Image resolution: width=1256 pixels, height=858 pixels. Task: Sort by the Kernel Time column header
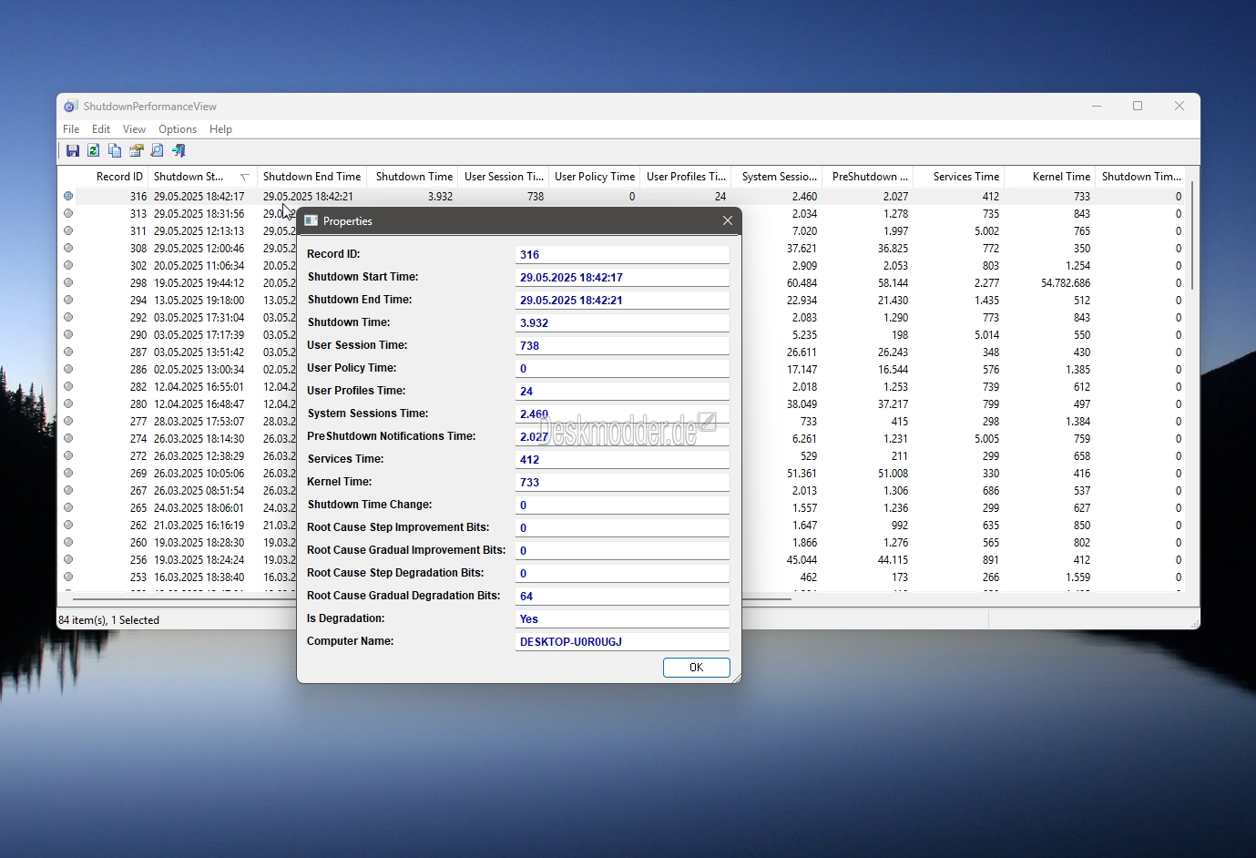pyautogui.click(x=1049, y=177)
